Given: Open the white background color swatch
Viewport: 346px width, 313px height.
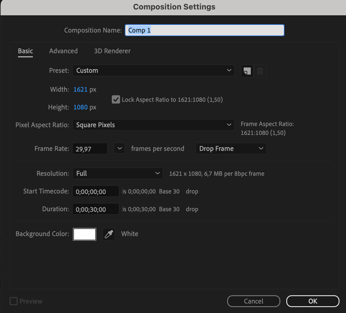Looking at the screenshot, I should tap(85, 234).
